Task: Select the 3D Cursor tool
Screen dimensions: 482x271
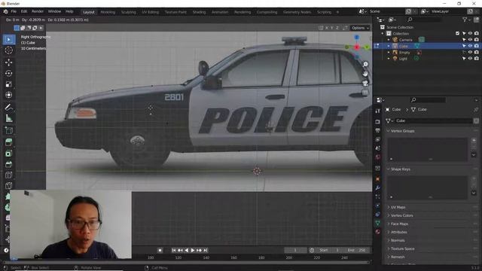Action: click(x=8, y=50)
